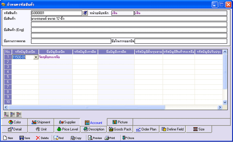Select row number 1 header
The image size is (233, 142).
pyautogui.click(x=8, y=57)
